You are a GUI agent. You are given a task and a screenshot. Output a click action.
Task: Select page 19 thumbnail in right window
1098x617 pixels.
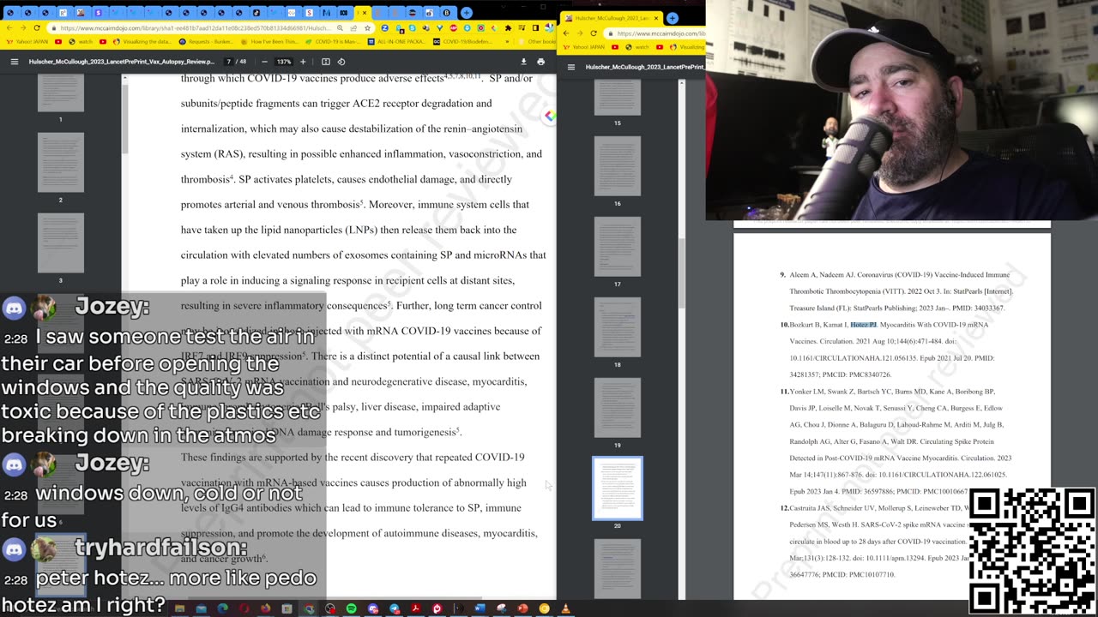coord(618,407)
